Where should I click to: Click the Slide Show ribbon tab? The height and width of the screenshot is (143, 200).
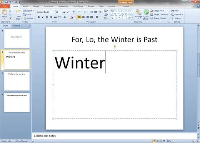coord(78,6)
